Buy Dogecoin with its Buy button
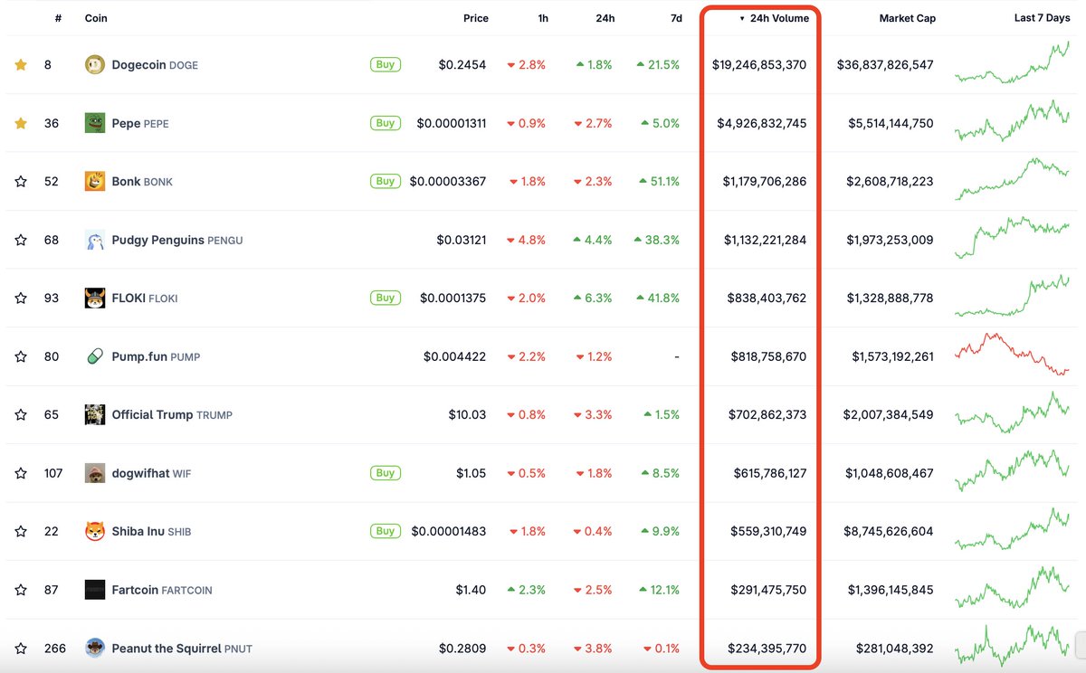 pos(386,64)
